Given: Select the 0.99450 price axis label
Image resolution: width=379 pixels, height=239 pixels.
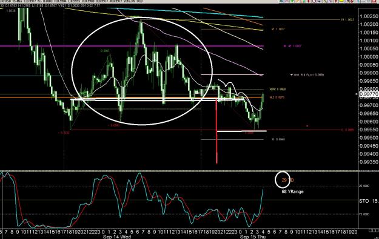Looking at the screenshot, I should tap(369, 146).
